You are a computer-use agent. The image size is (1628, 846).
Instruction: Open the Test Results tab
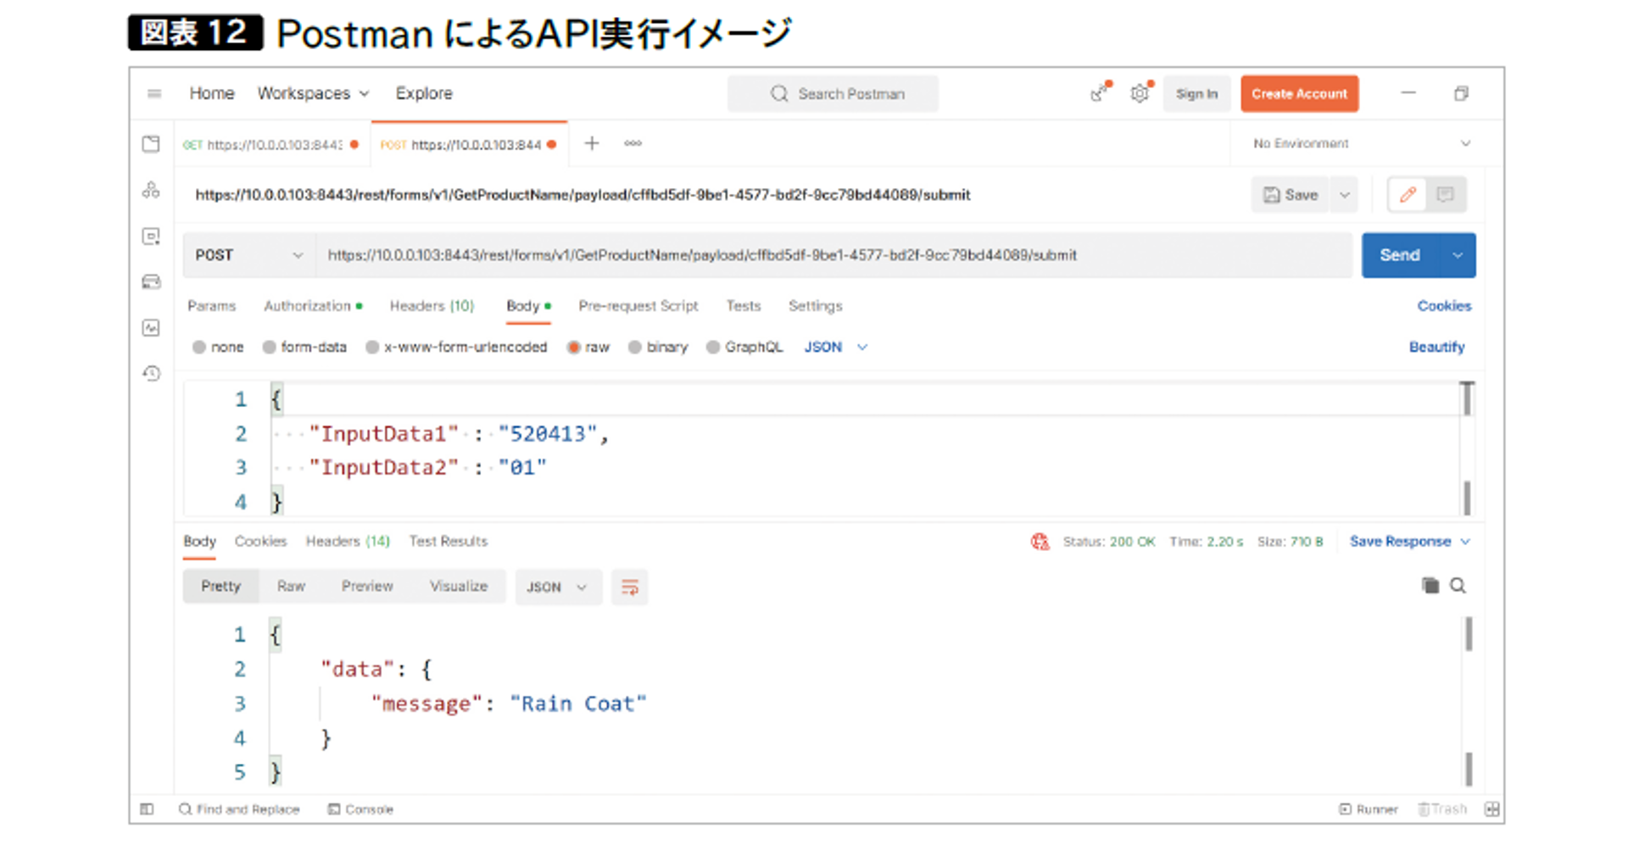pos(449,541)
